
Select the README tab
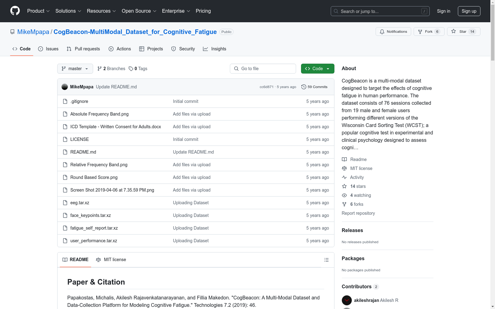click(75, 260)
